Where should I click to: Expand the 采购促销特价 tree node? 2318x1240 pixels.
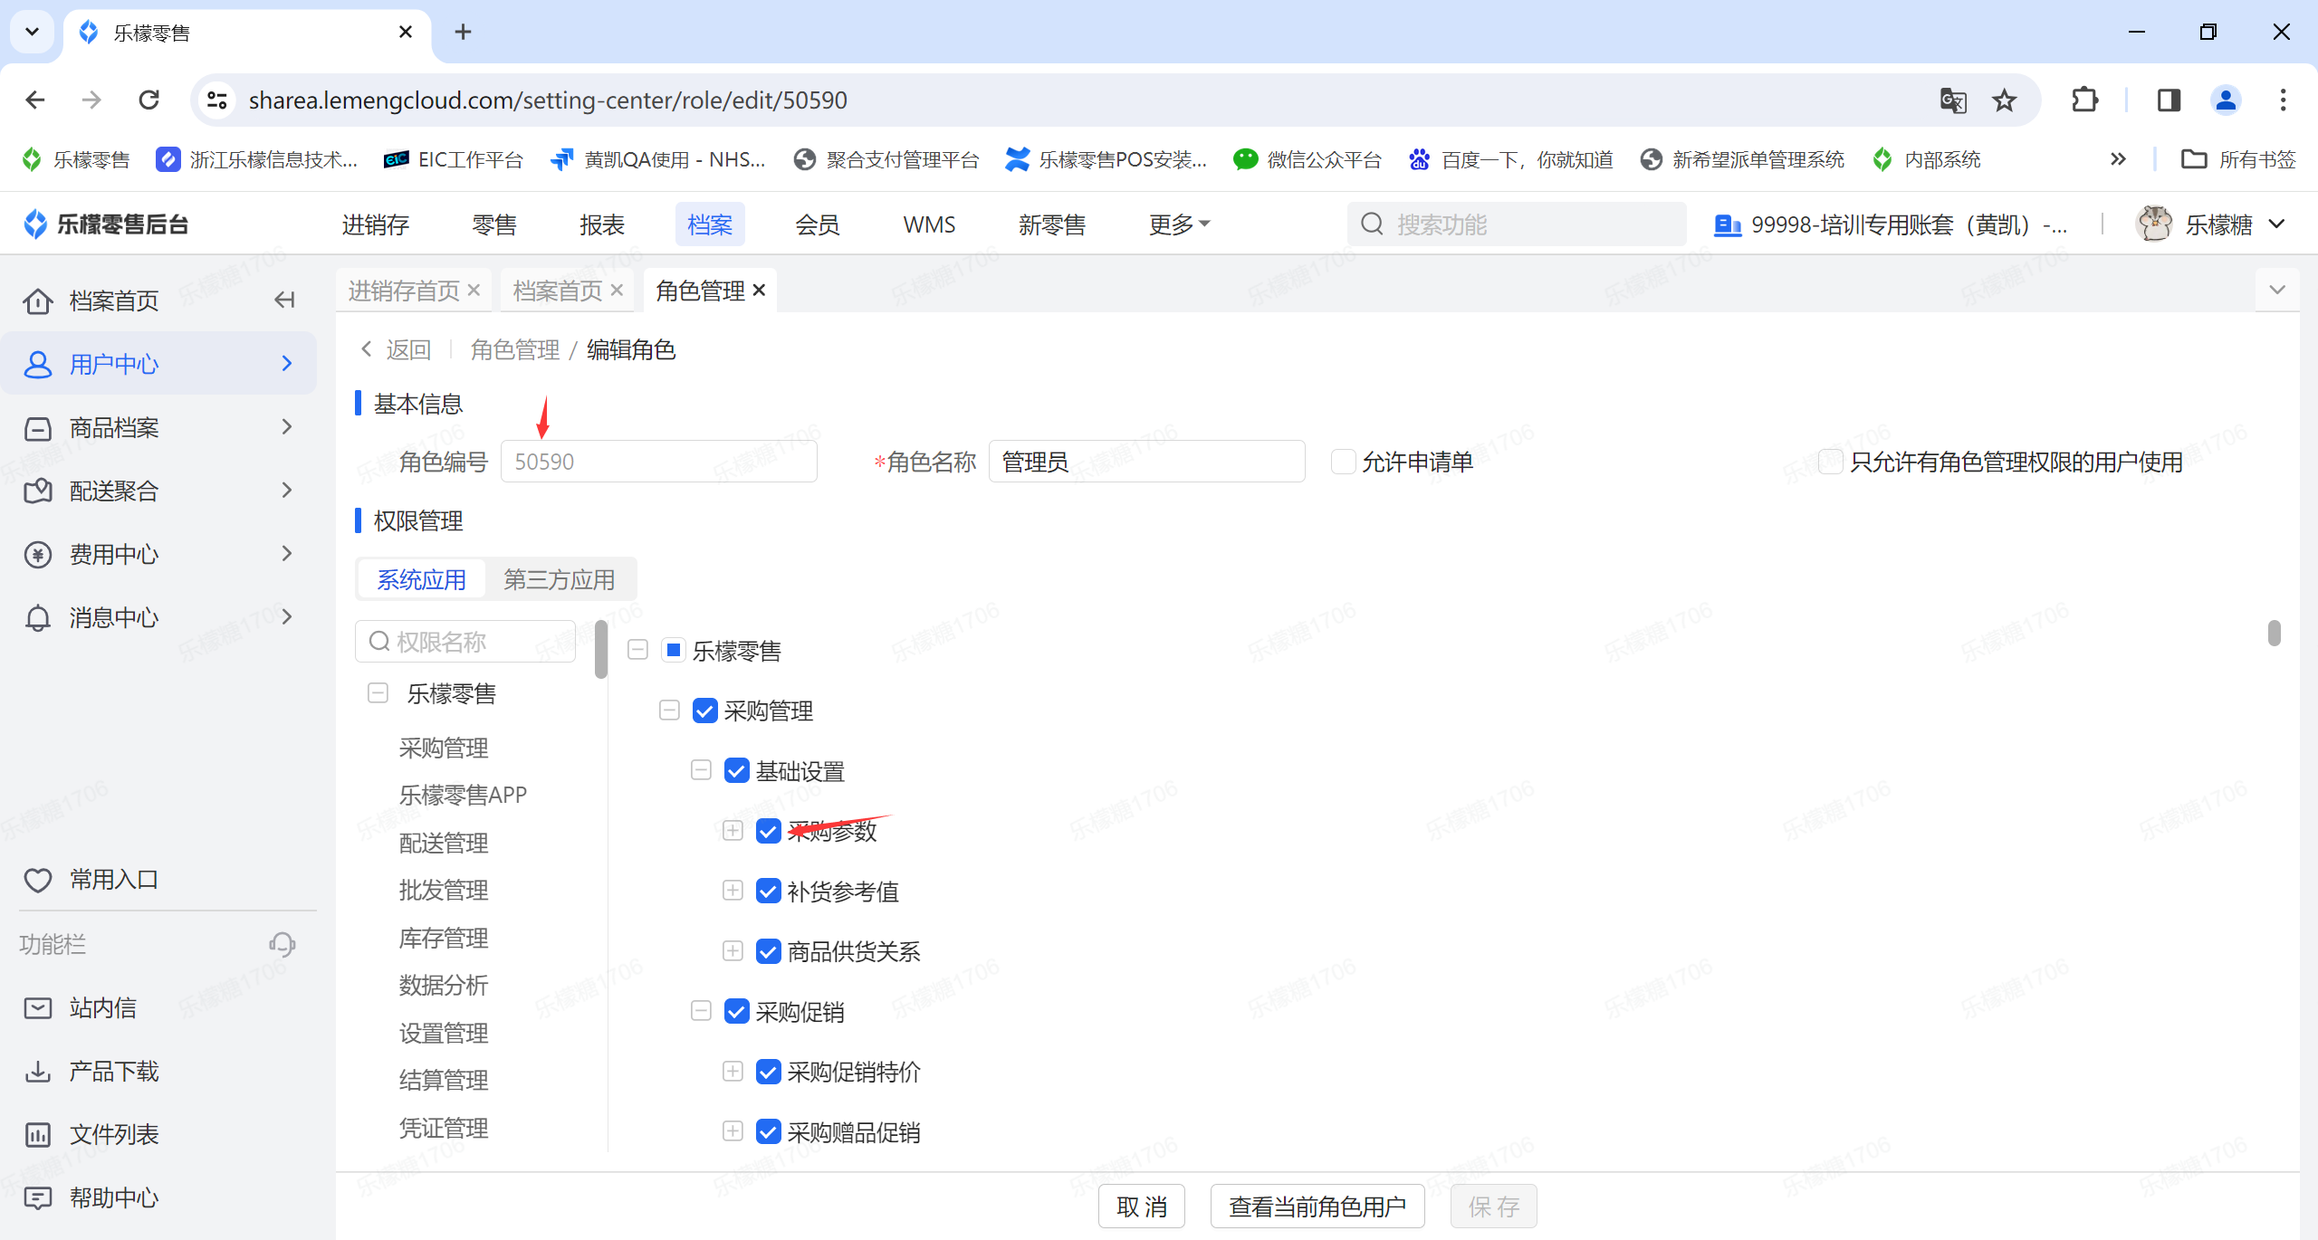click(x=733, y=1072)
